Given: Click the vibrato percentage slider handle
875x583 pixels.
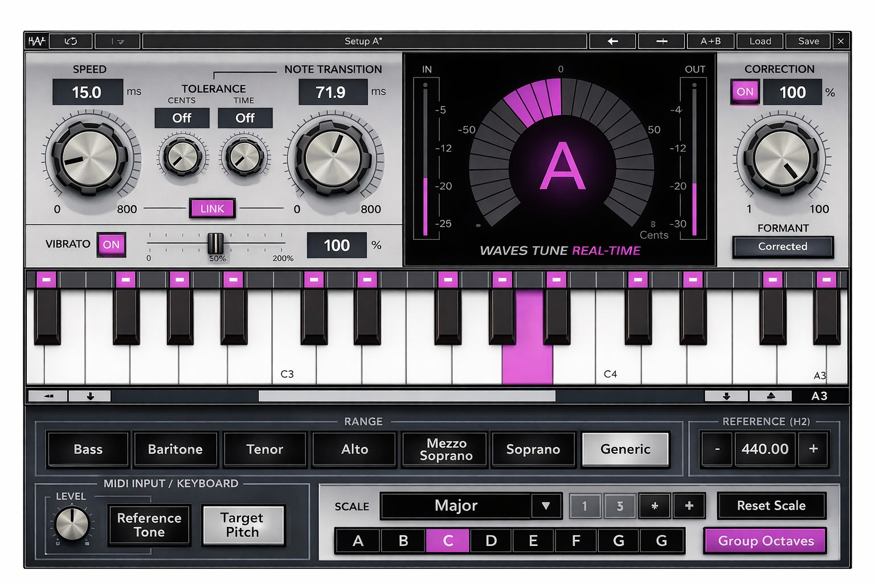Looking at the screenshot, I should (215, 243).
